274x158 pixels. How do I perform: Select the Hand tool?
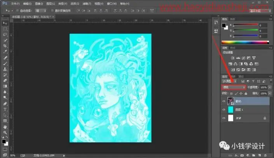pyautogui.click(x=5, y=127)
